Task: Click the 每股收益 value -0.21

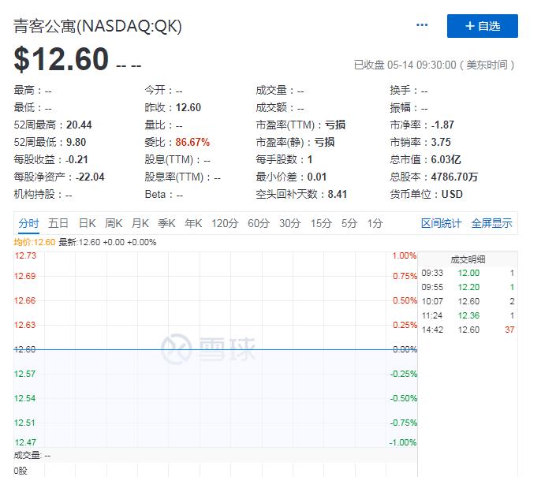Action: (76, 159)
